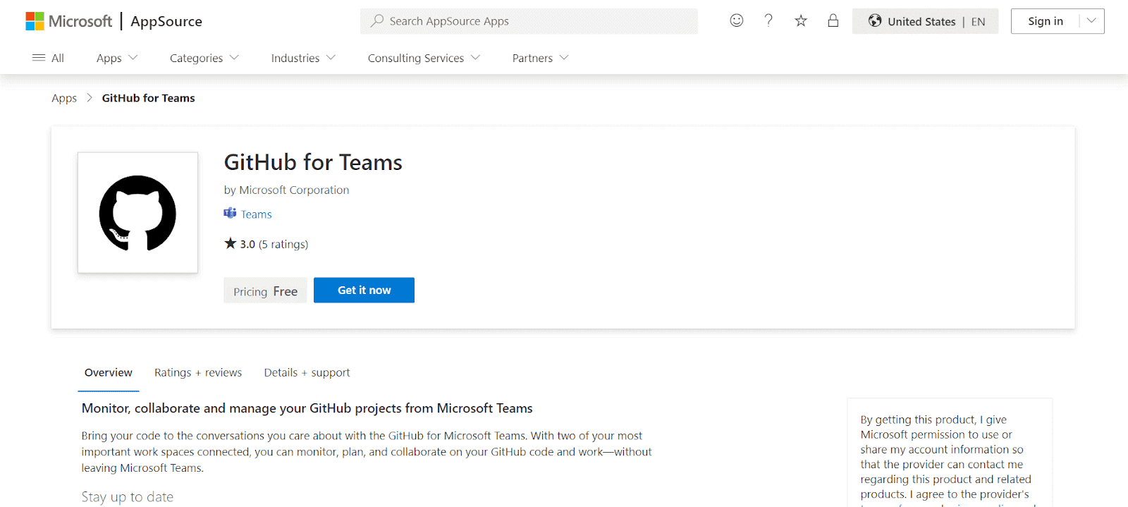
Task: Click the Teams product icon
Action: [x=230, y=213]
